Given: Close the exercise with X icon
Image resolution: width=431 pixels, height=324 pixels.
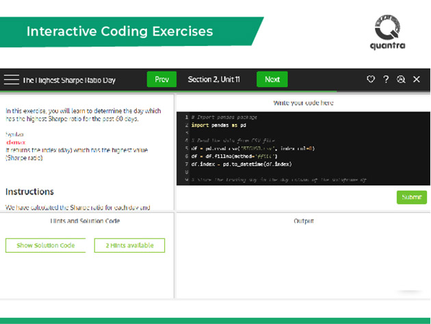Looking at the screenshot, I should [417, 79].
